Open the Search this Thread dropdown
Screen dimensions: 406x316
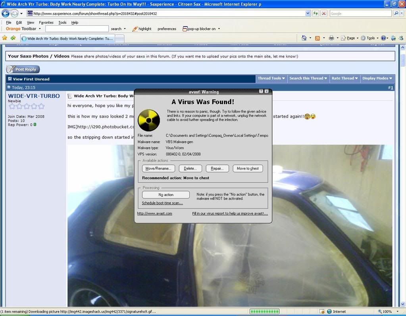pyautogui.click(x=308, y=78)
